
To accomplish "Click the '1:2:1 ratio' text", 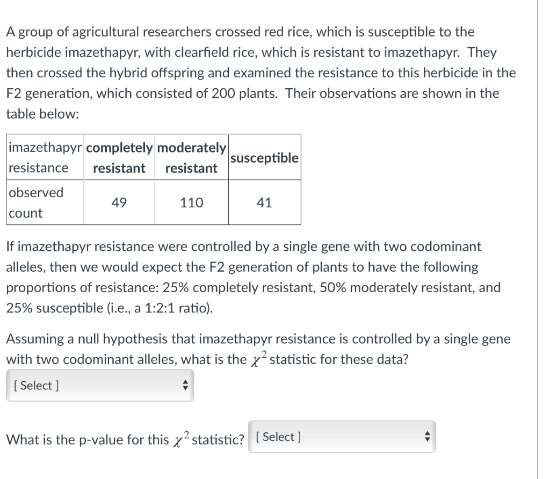I will [178, 308].
